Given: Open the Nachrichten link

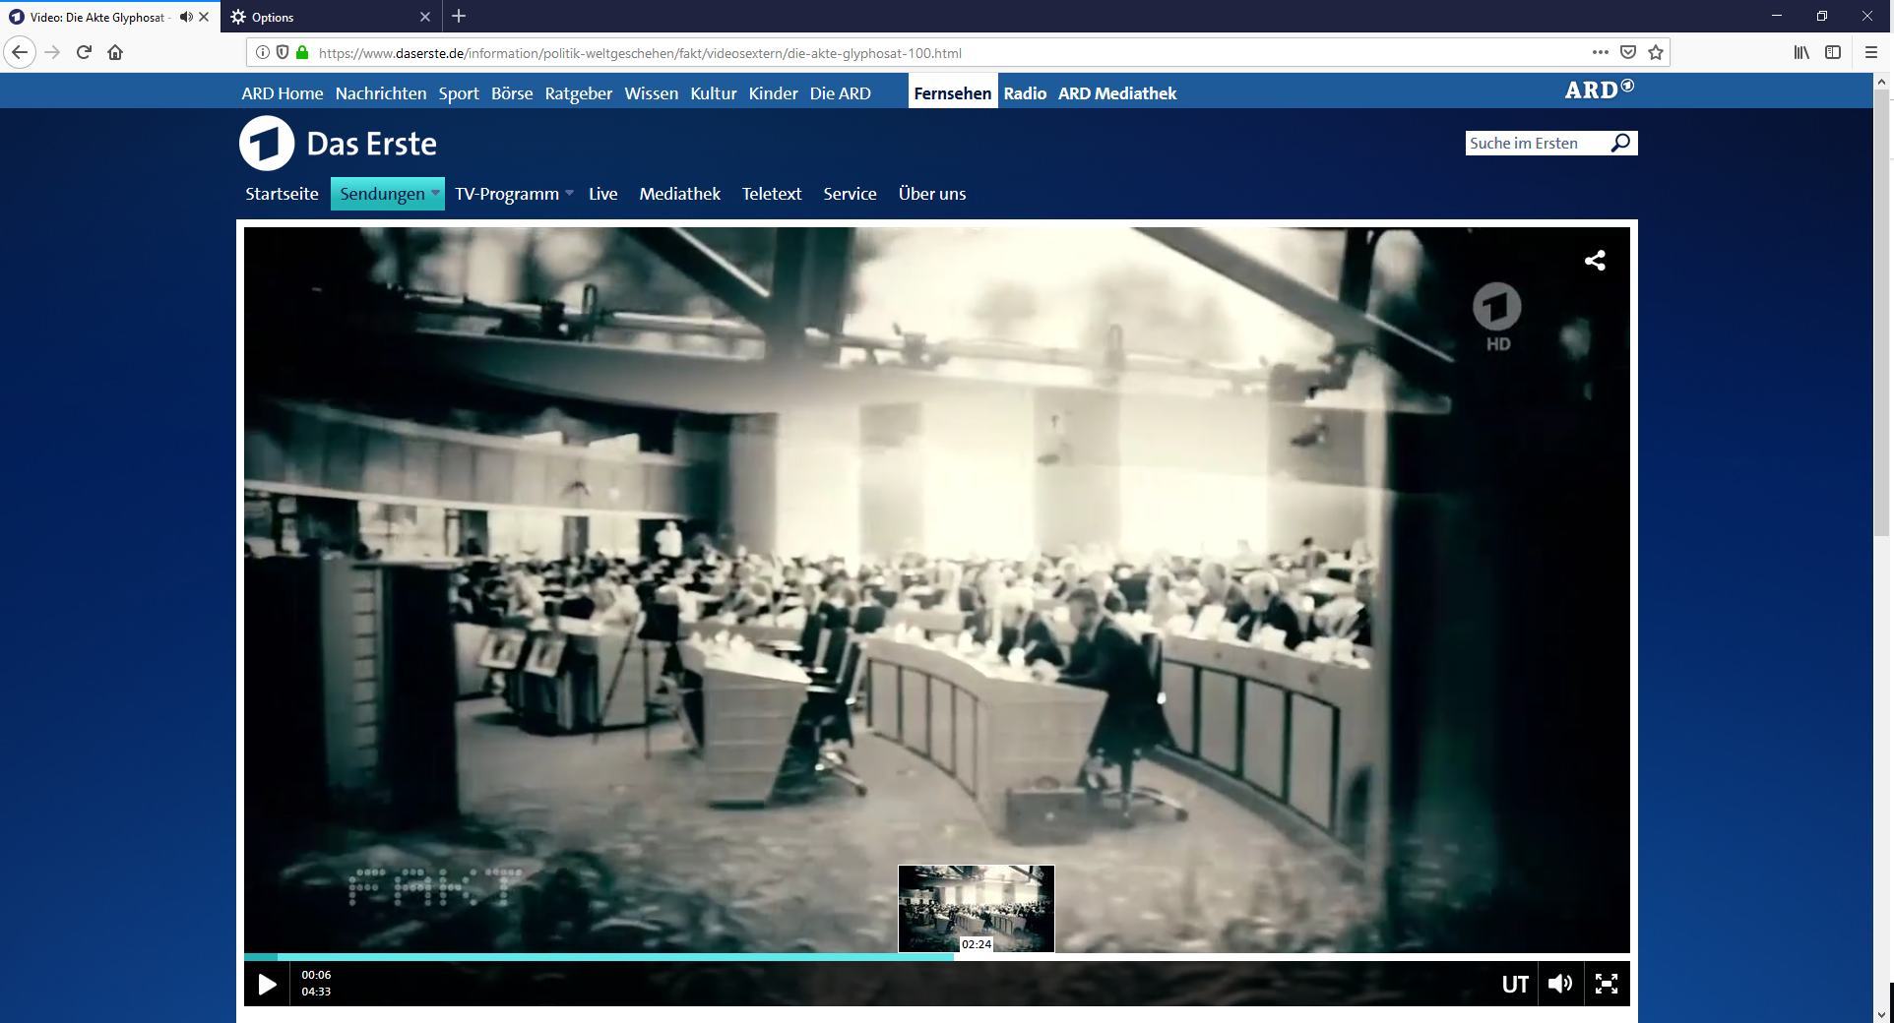Looking at the screenshot, I should [381, 93].
